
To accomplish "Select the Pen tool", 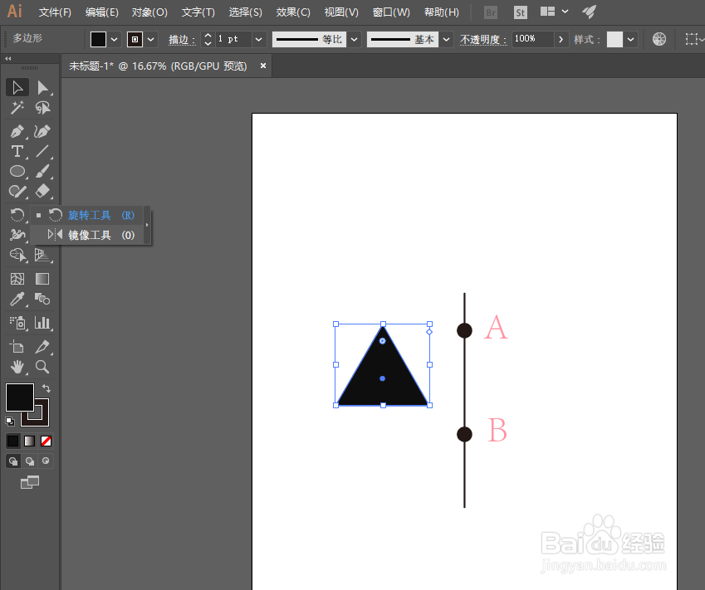I will 17,131.
